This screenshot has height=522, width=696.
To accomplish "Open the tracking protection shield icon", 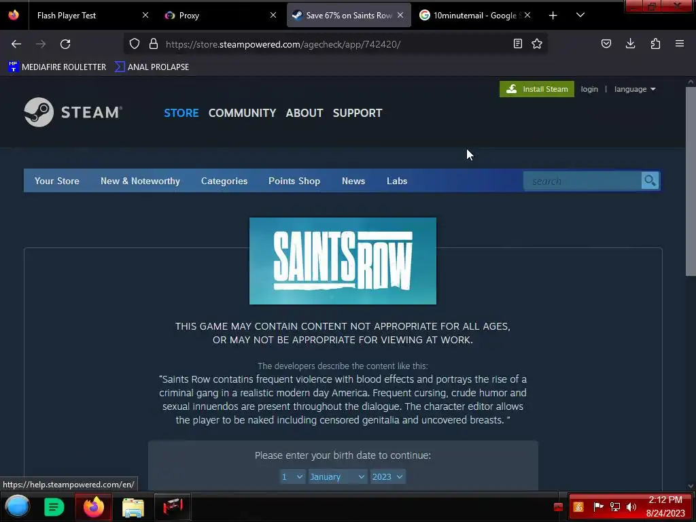I will (135, 44).
